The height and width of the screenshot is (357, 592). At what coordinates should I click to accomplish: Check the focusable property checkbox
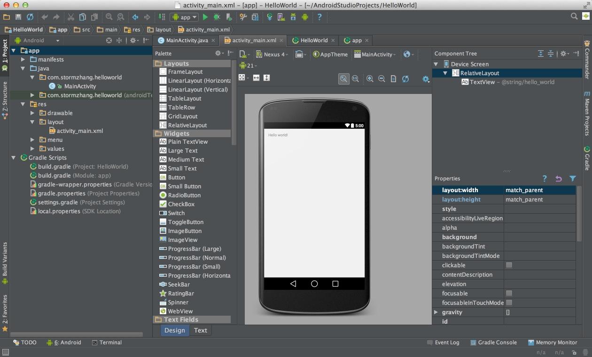tap(509, 293)
